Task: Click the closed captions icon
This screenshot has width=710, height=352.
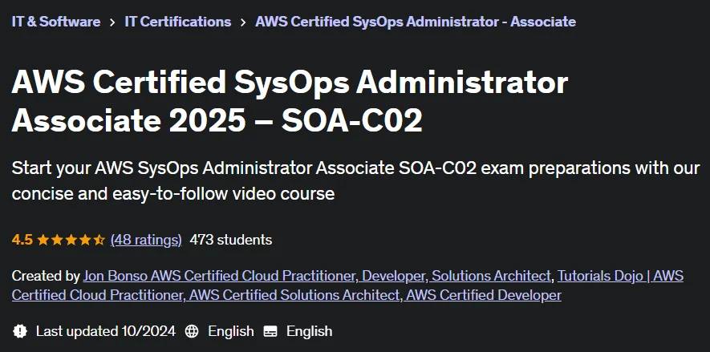Action: pos(270,331)
